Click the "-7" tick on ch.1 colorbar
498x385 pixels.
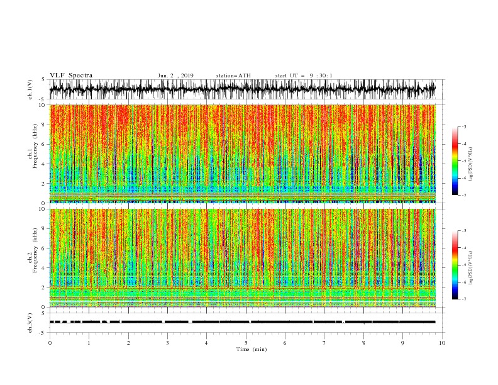pyautogui.click(x=464, y=195)
